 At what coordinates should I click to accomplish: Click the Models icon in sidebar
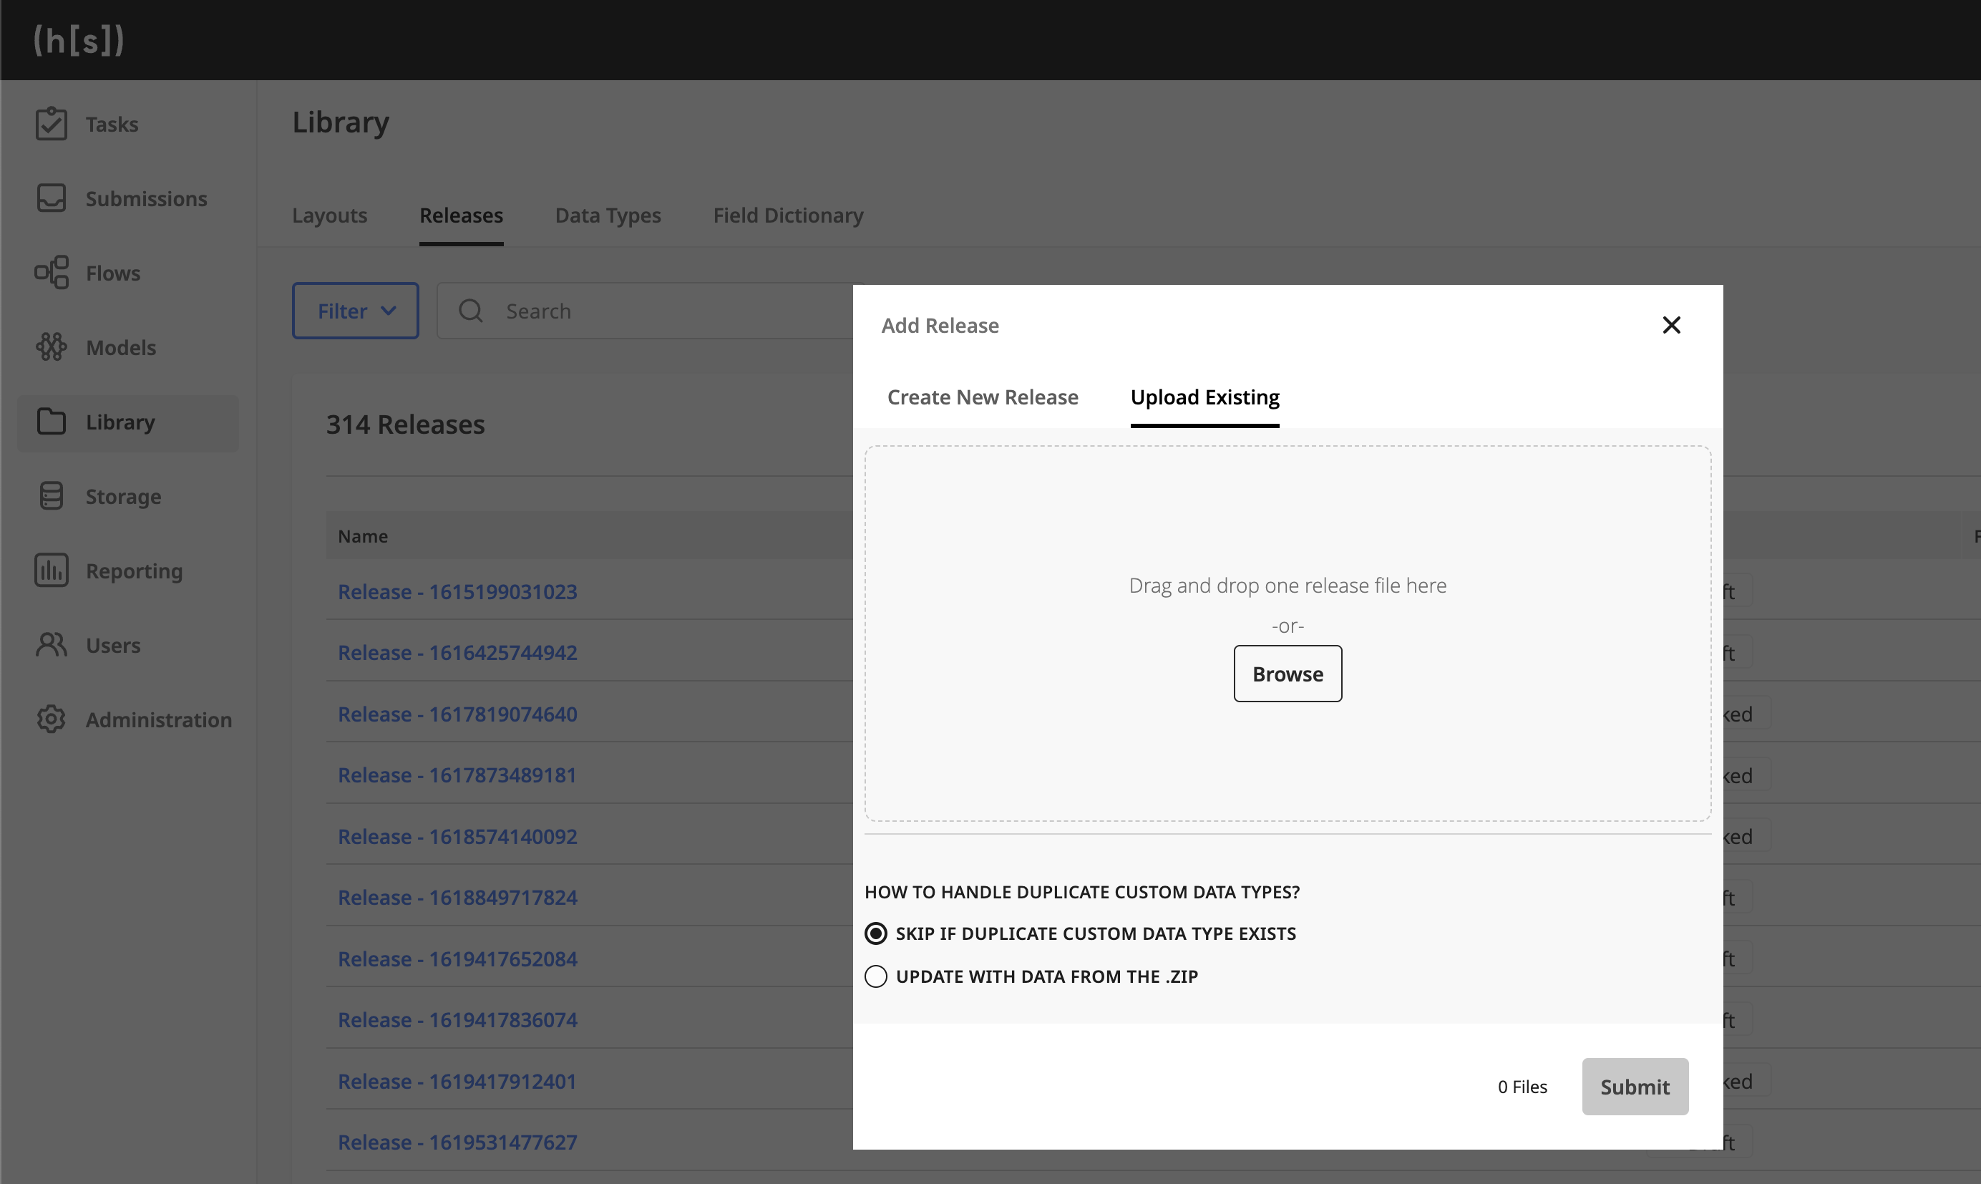click(x=51, y=347)
